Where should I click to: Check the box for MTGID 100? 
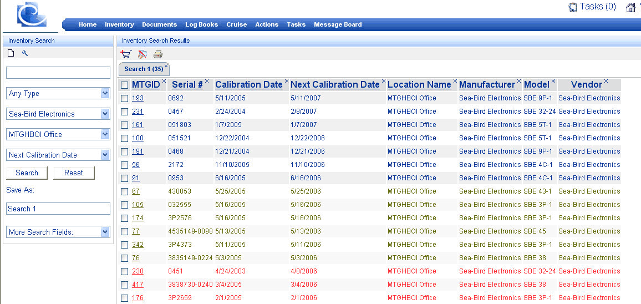click(124, 138)
